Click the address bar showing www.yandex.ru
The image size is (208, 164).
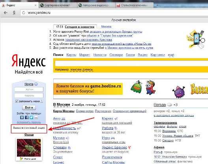pyautogui.click(x=114, y=13)
